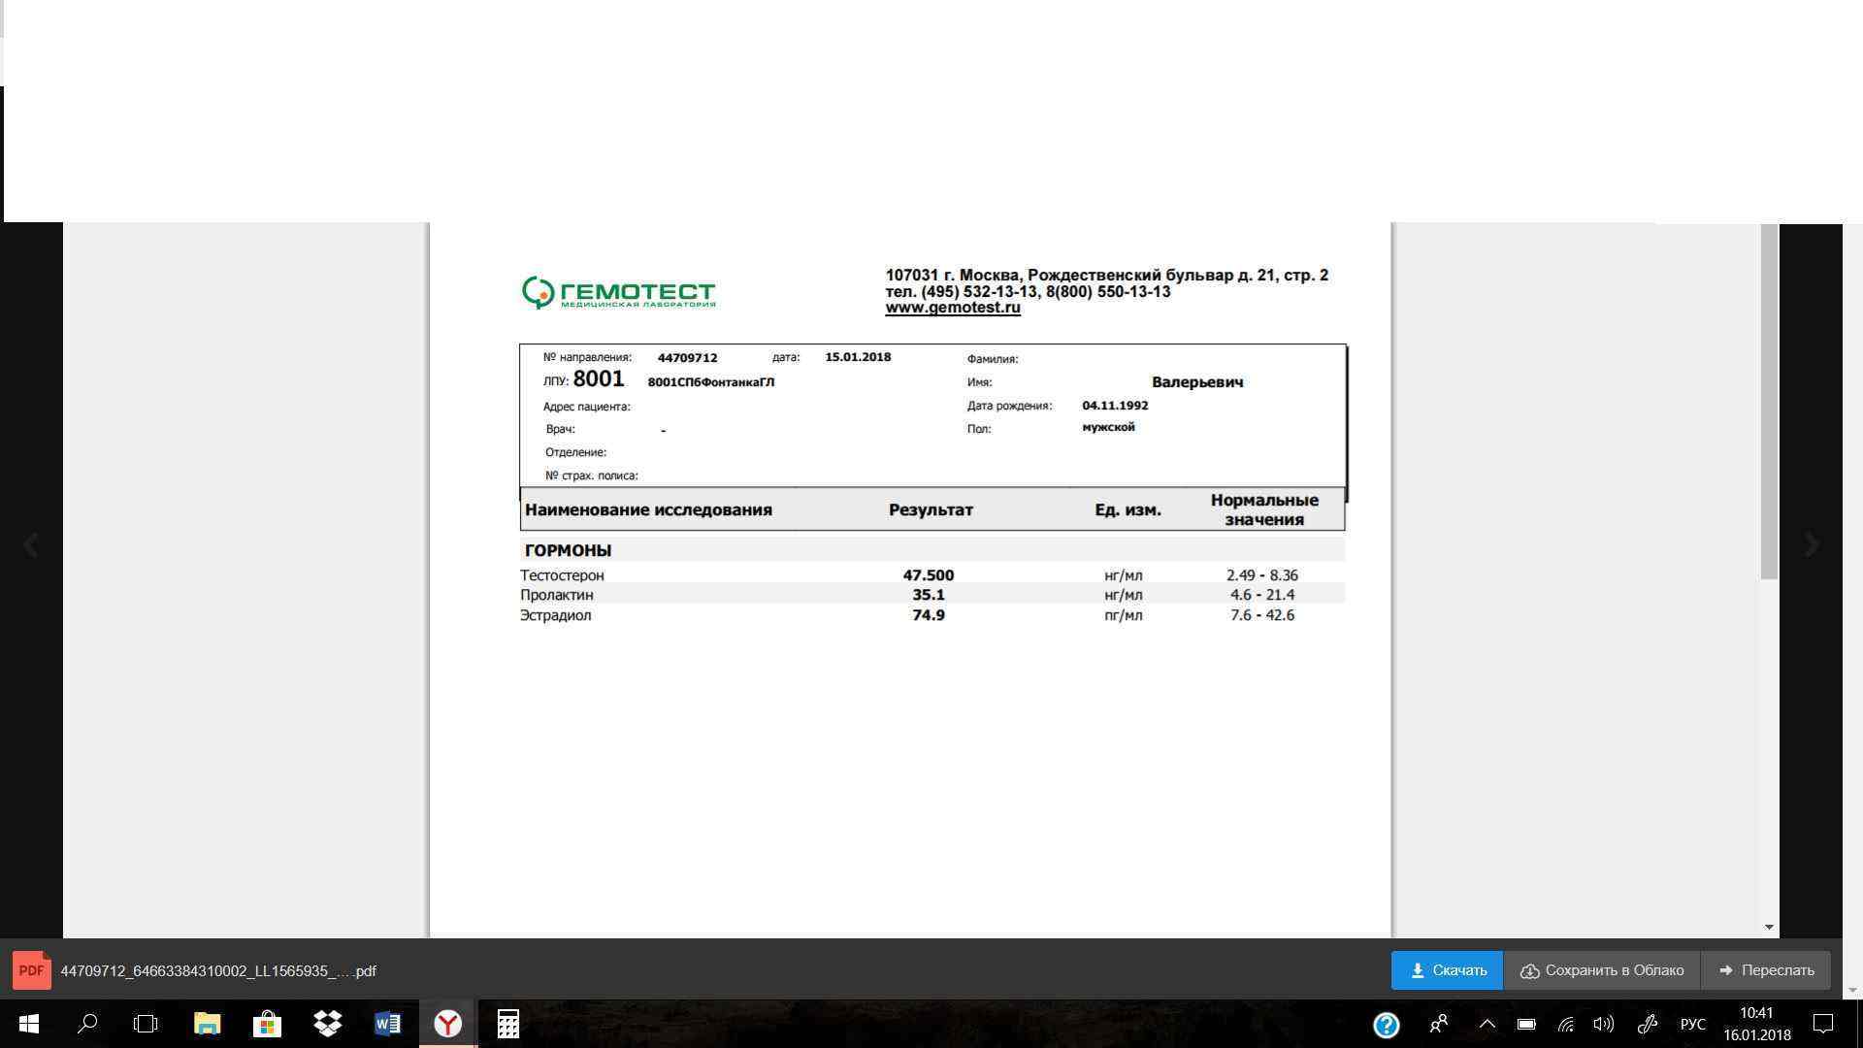This screenshot has width=1863, height=1048.
Task: Open Windows Start menu
Action: click(x=29, y=1024)
